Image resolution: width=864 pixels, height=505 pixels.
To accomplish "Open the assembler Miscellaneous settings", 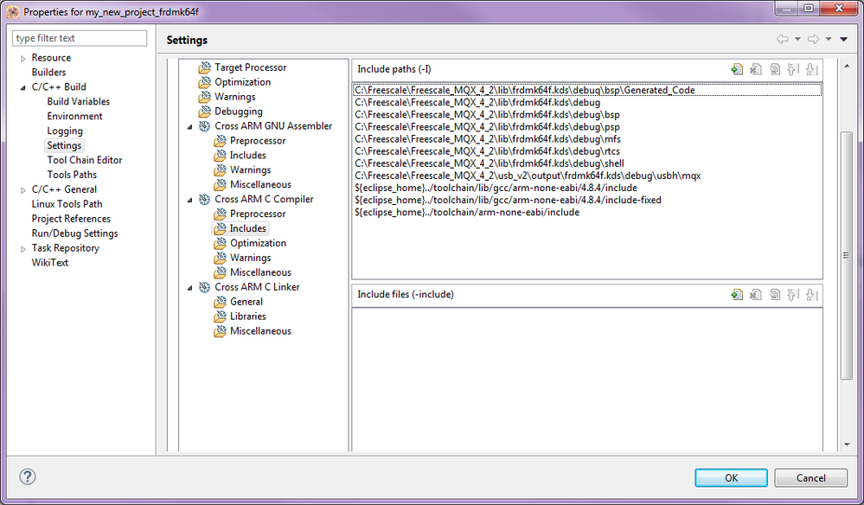I will [260, 184].
